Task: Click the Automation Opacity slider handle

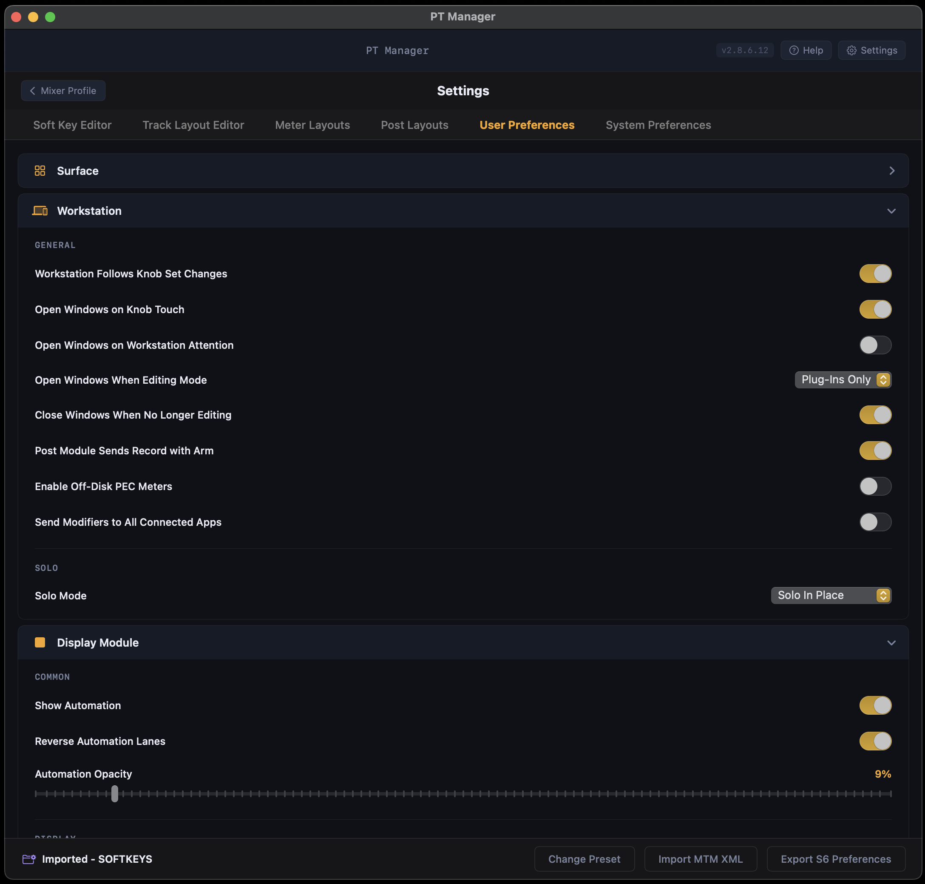Action: pos(114,794)
